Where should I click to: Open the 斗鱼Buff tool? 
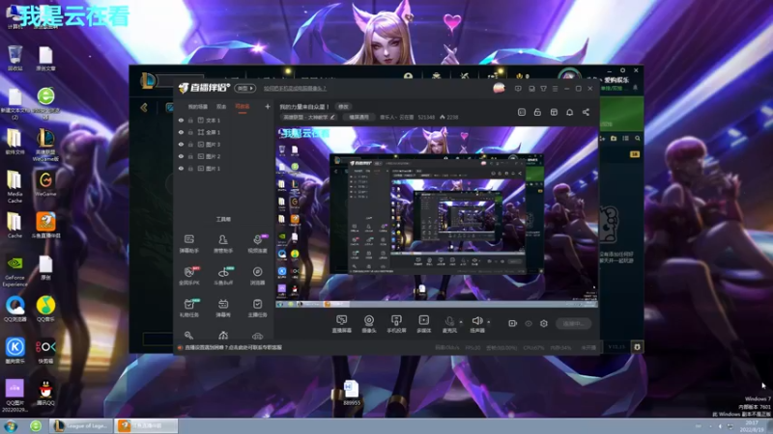[223, 276]
